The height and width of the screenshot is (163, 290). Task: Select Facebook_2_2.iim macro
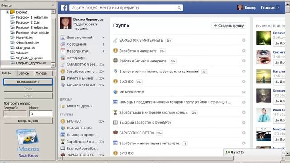(28, 22)
